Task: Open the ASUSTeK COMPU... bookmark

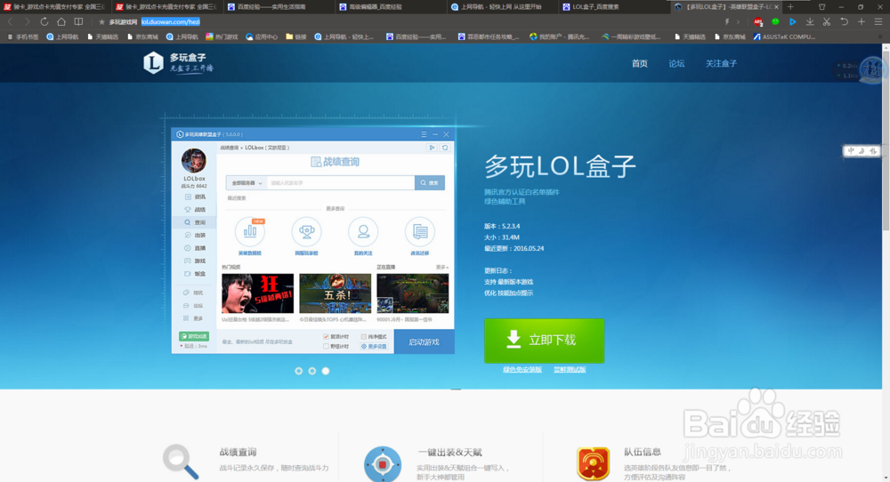Action: click(x=784, y=36)
